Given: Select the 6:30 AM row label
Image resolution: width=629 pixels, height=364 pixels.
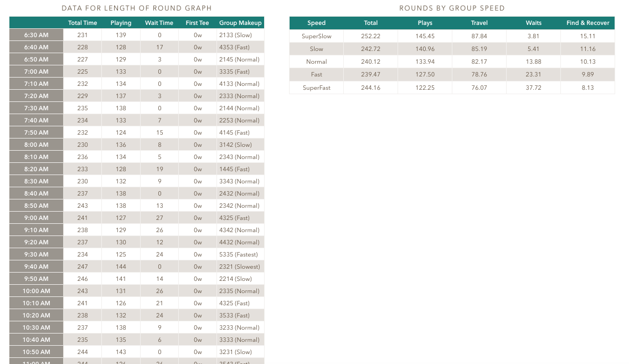Looking at the screenshot, I should coord(37,35).
